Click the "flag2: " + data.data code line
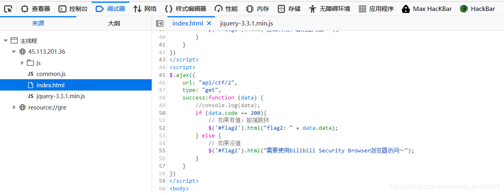The height and width of the screenshot is (194, 504). pyautogui.click(x=273, y=128)
